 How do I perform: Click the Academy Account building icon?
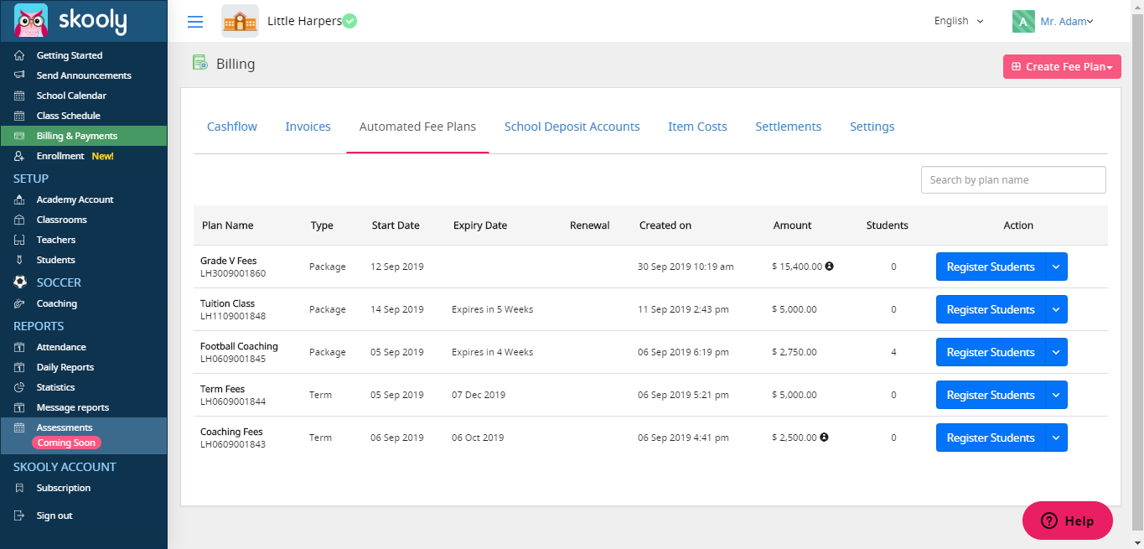[x=19, y=199]
